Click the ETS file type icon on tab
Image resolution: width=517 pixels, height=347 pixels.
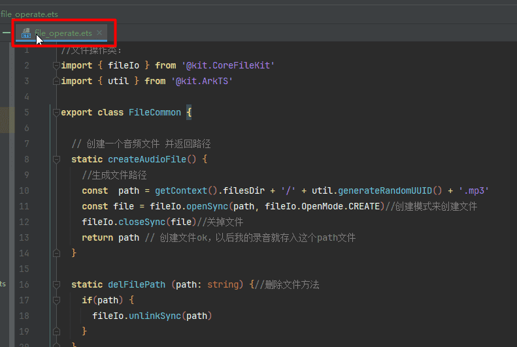tap(26, 33)
